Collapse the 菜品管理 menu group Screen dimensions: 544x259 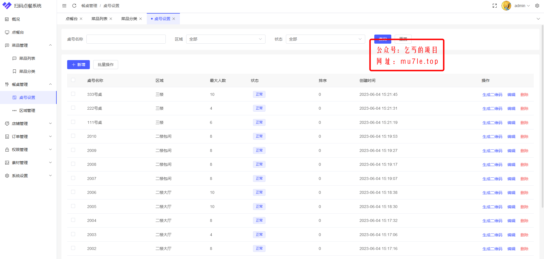[28, 45]
